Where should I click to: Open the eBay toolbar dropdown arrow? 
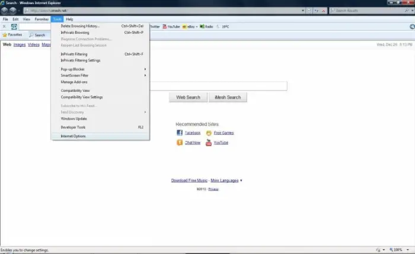pyautogui.click(x=197, y=27)
